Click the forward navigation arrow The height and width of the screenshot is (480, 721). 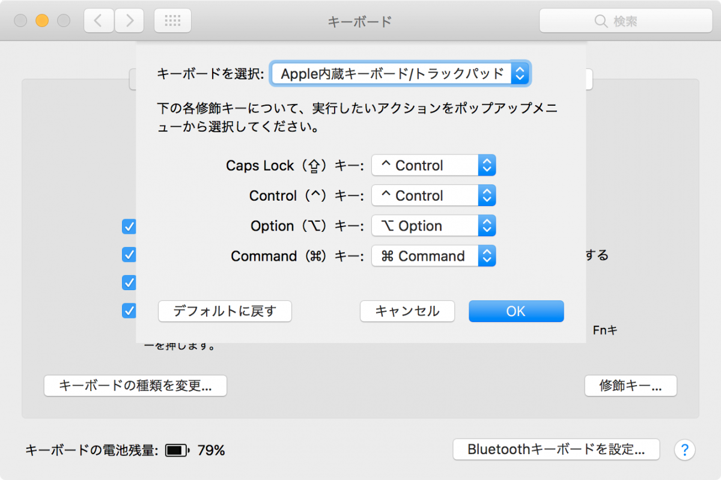128,20
